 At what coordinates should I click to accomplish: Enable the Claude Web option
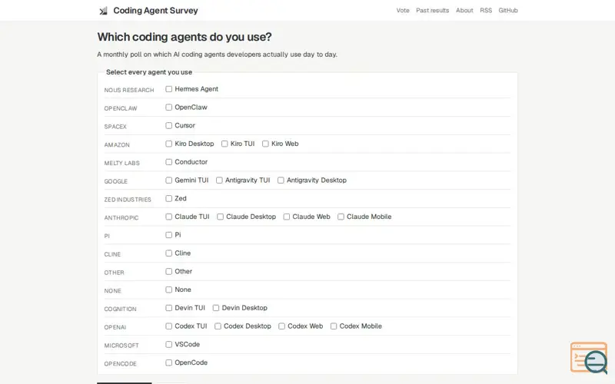[x=287, y=217]
